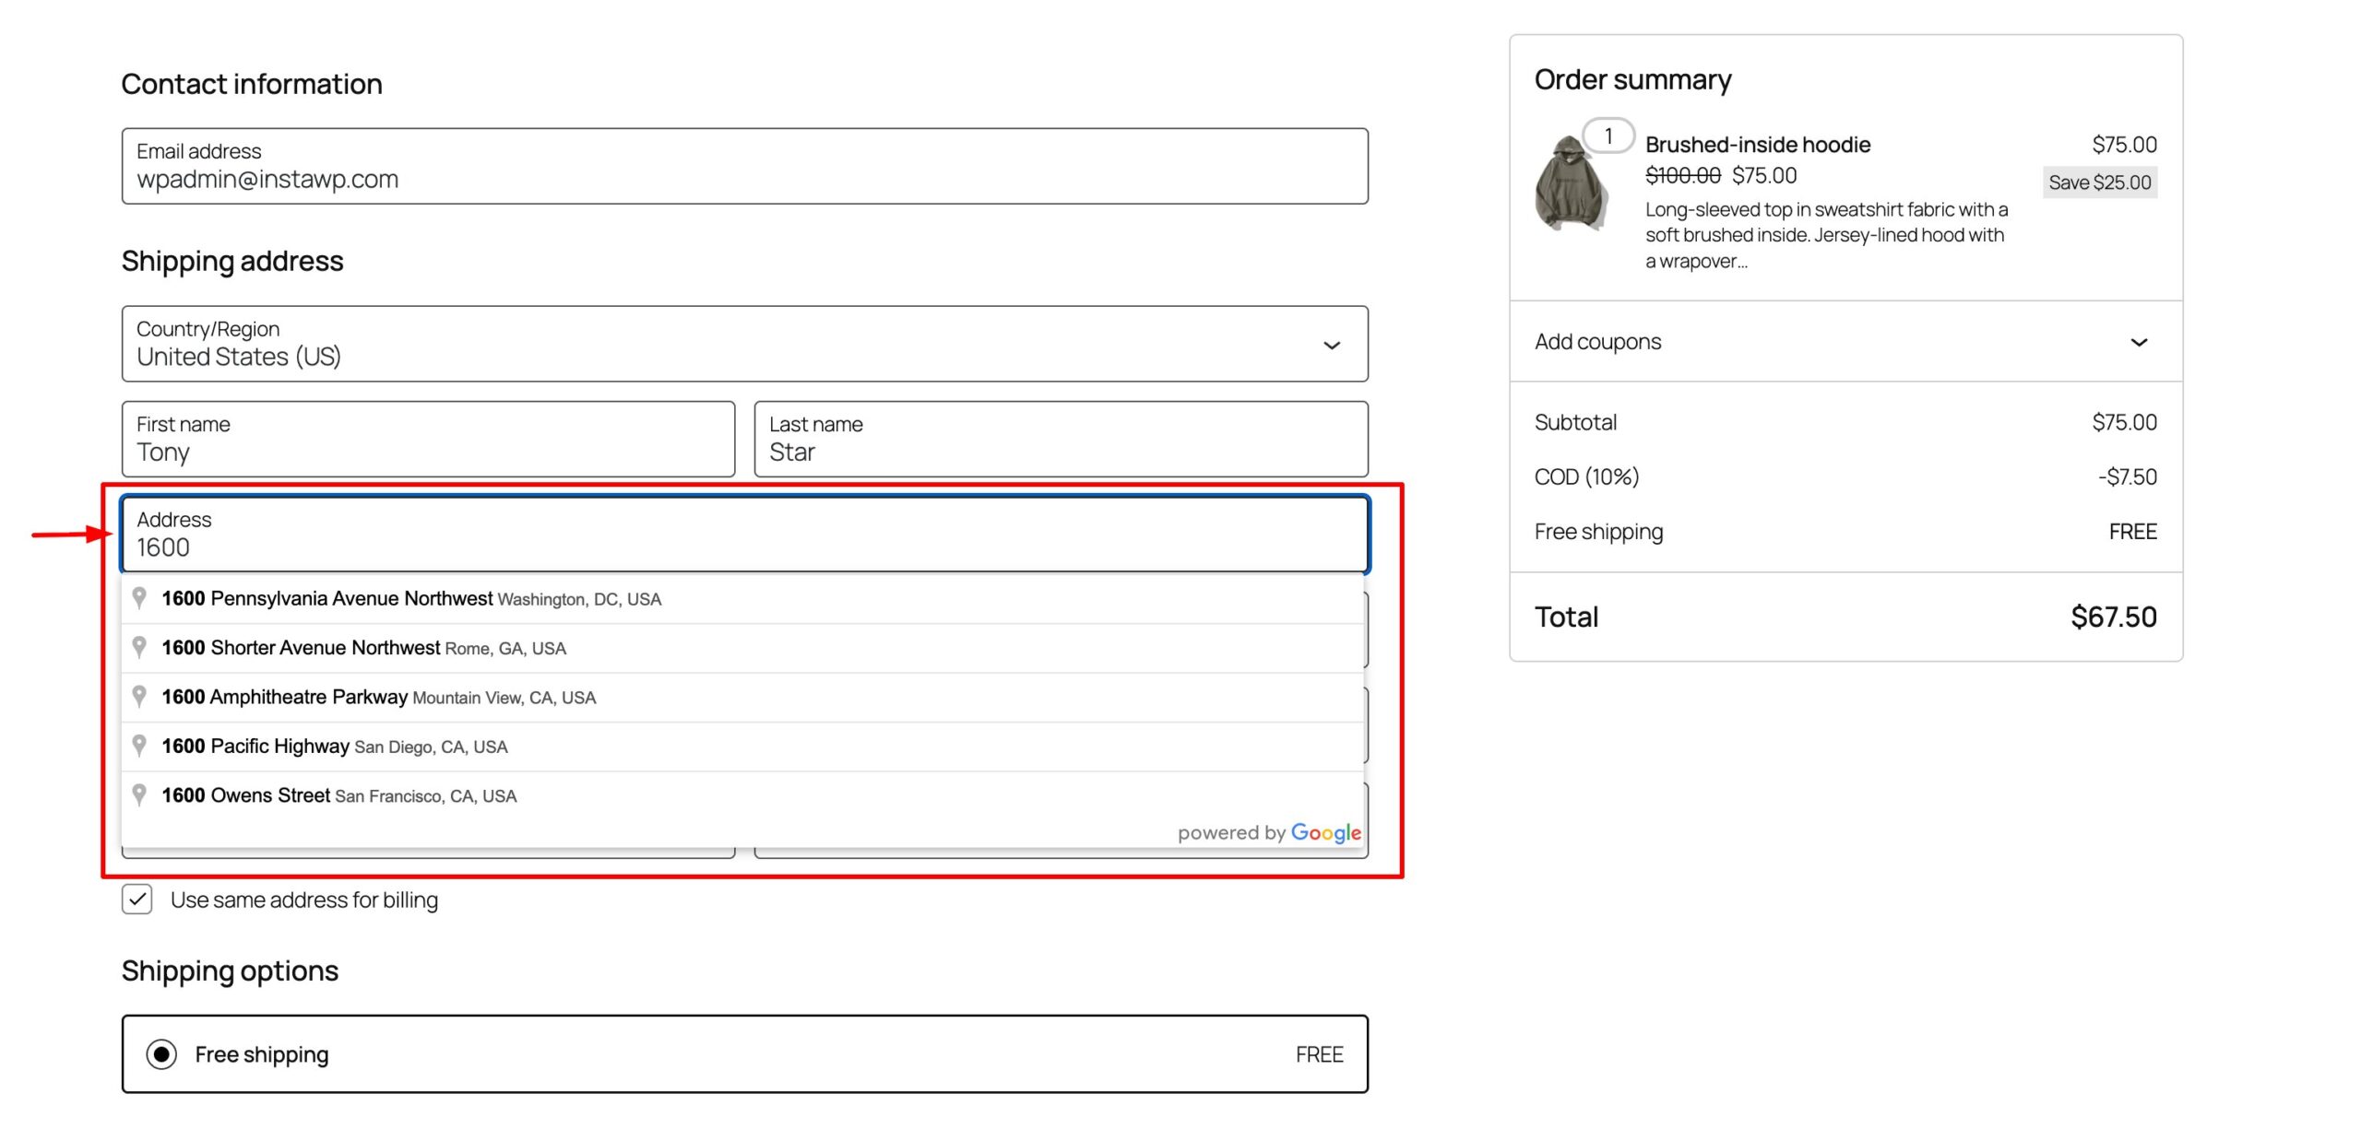Focus the Last name field
Viewport: 2361px width, 1129px height.
pyautogui.click(x=1061, y=439)
